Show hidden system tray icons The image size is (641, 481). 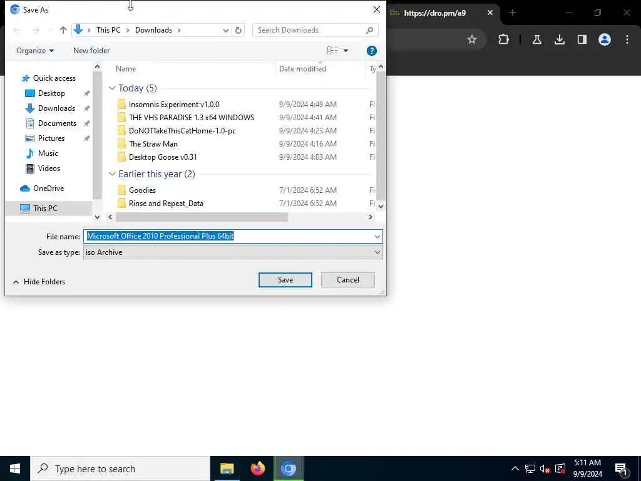coord(515,468)
